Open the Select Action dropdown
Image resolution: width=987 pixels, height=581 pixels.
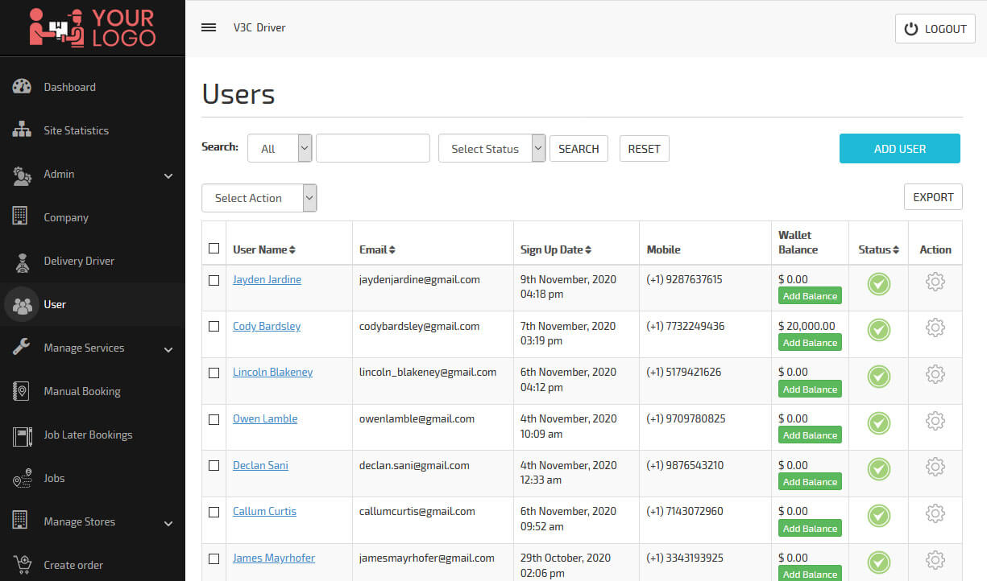[x=259, y=198]
